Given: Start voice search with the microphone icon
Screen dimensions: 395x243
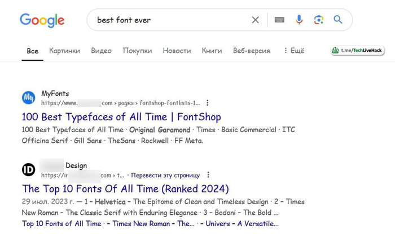Looking at the screenshot, I should click(299, 20).
